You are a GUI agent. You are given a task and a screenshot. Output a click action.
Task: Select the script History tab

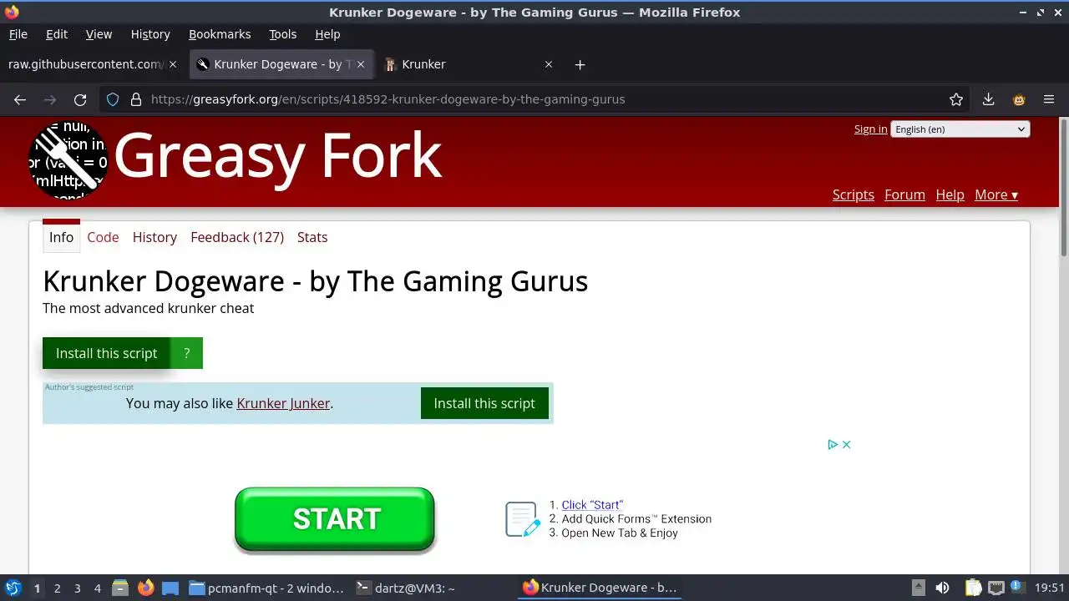pos(155,237)
